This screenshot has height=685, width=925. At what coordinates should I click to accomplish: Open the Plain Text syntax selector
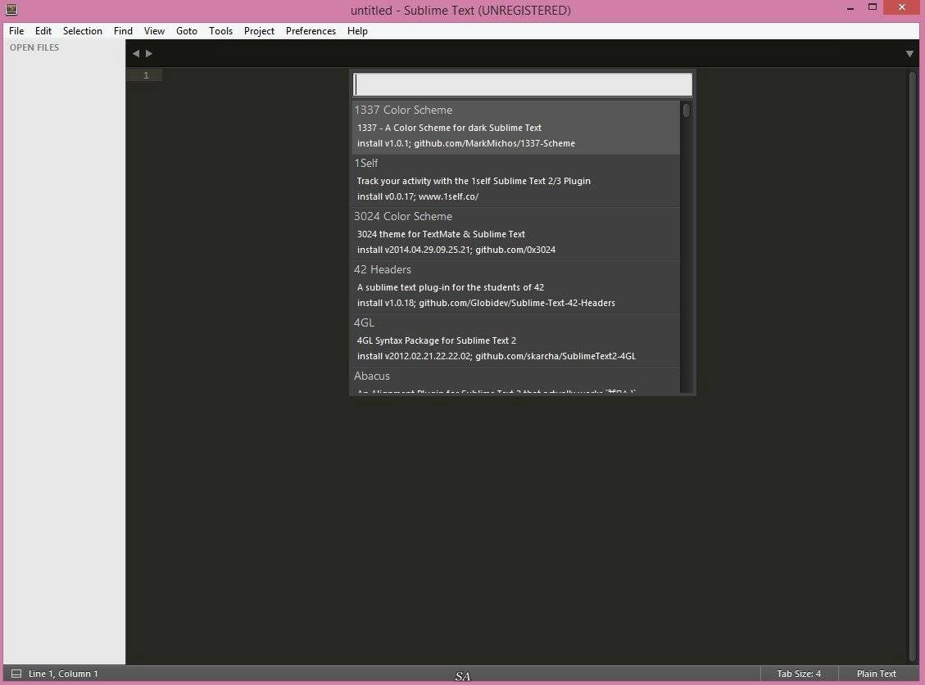[876, 674]
